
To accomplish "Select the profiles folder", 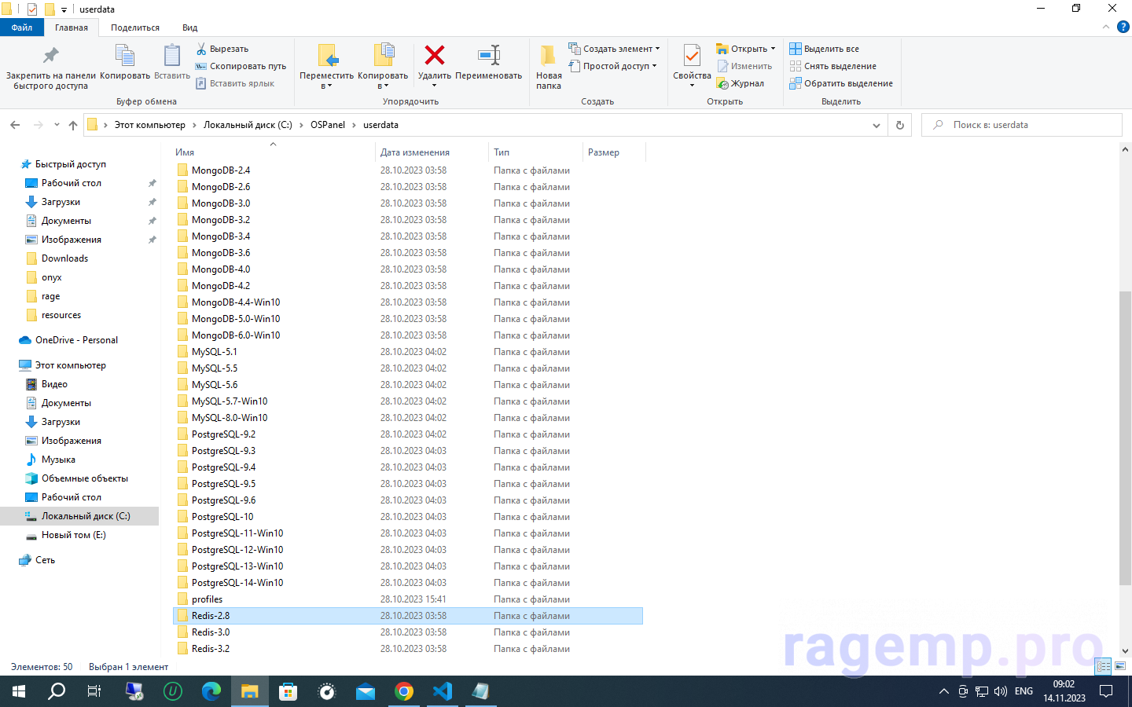I will point(207,599).
